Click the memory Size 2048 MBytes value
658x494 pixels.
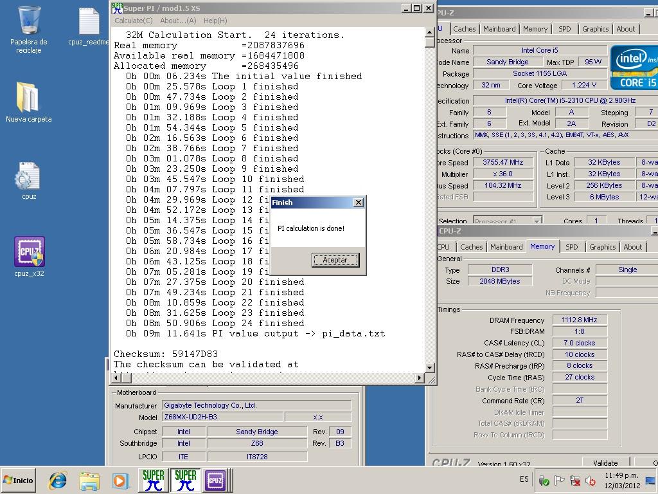[x=499, y=281]
